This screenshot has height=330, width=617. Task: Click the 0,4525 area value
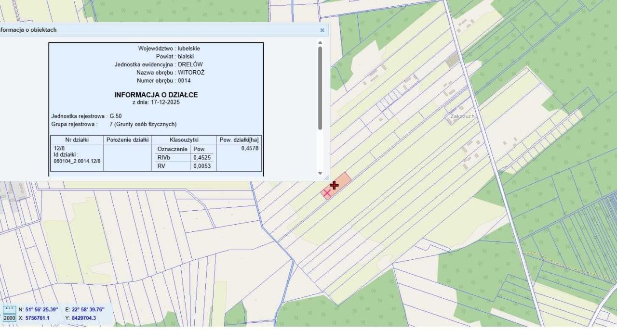tap(202, 157)
